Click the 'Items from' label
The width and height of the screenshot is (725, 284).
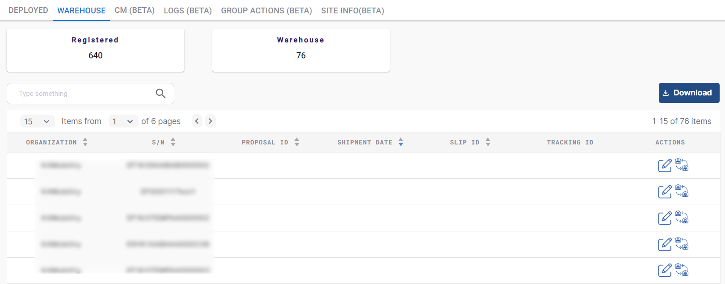pos(81,121)
